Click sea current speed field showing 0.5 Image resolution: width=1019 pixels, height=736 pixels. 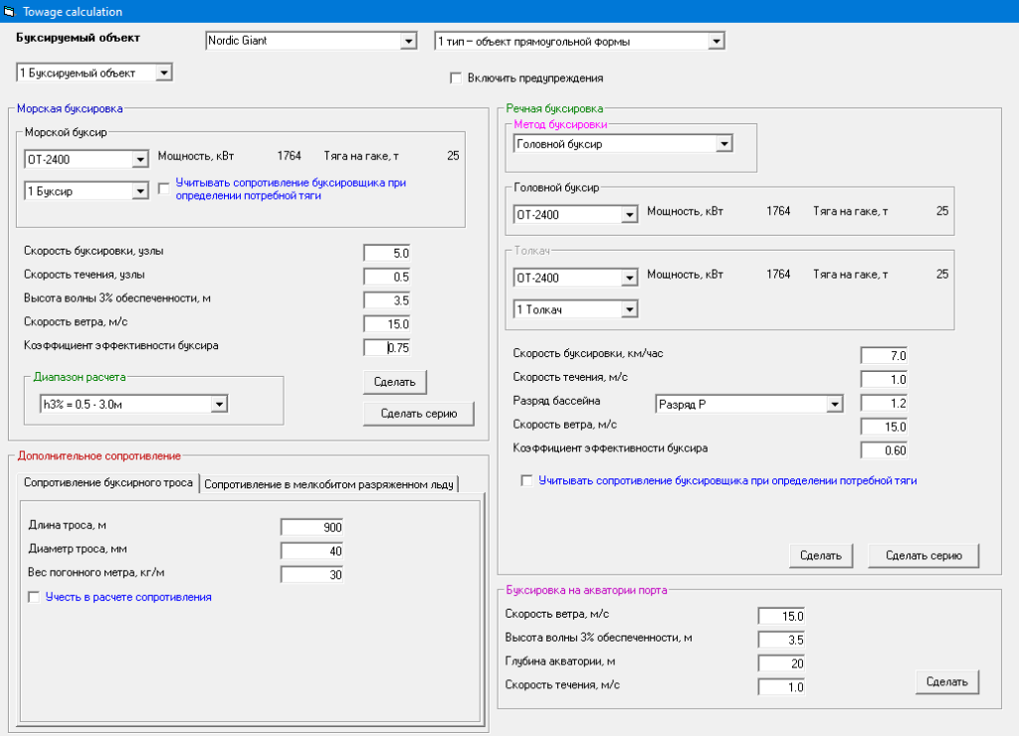click(387, 276)
